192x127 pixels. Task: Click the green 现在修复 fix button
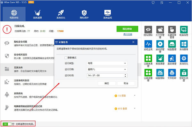tap(127, 29)
